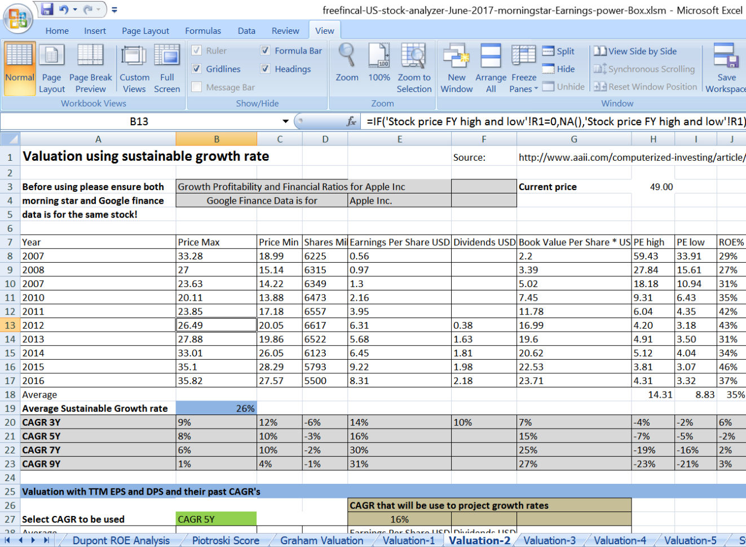746x547 pixels.
Task: Uncheck the Formula Bar option
Action: 266,51
